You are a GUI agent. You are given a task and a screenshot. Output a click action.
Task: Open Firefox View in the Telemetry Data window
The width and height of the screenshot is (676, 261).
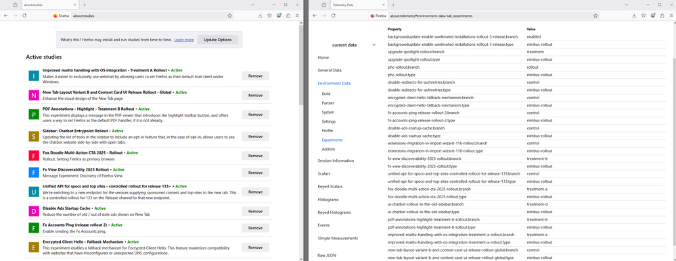[x=323, y=5]
